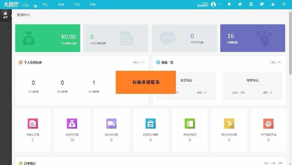292x165 pixels.
Task: Open notifications bell icon
Action: pyautogui.click(x=229, y=4)
